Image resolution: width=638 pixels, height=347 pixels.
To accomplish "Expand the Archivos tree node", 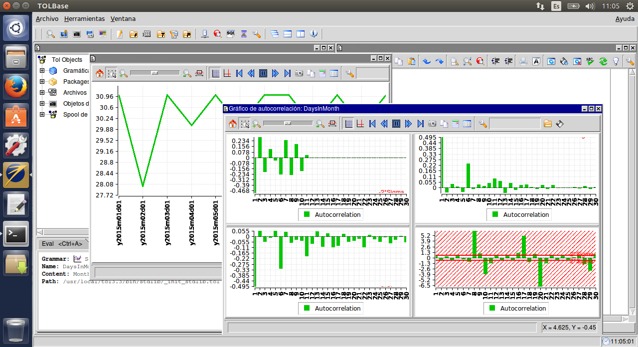I will [42, 93].
